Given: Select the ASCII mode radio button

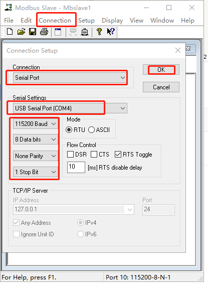Looking at the screenshot, I should click(92, 130).
